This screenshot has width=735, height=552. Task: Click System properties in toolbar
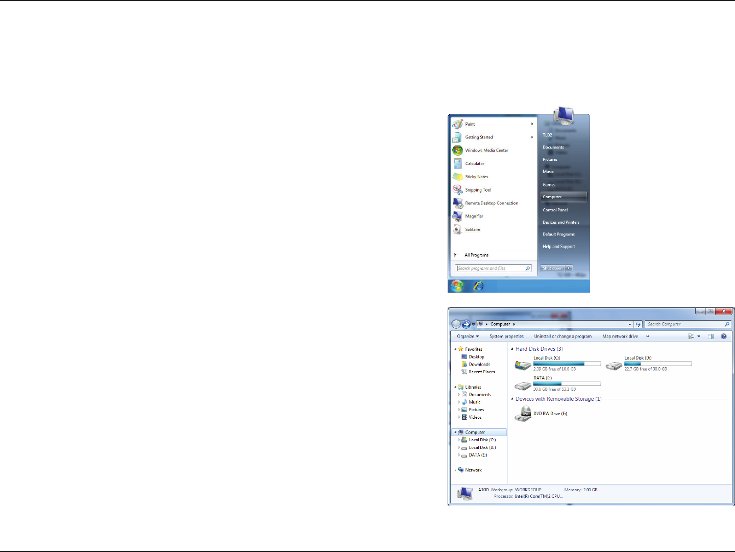point(506,337)
